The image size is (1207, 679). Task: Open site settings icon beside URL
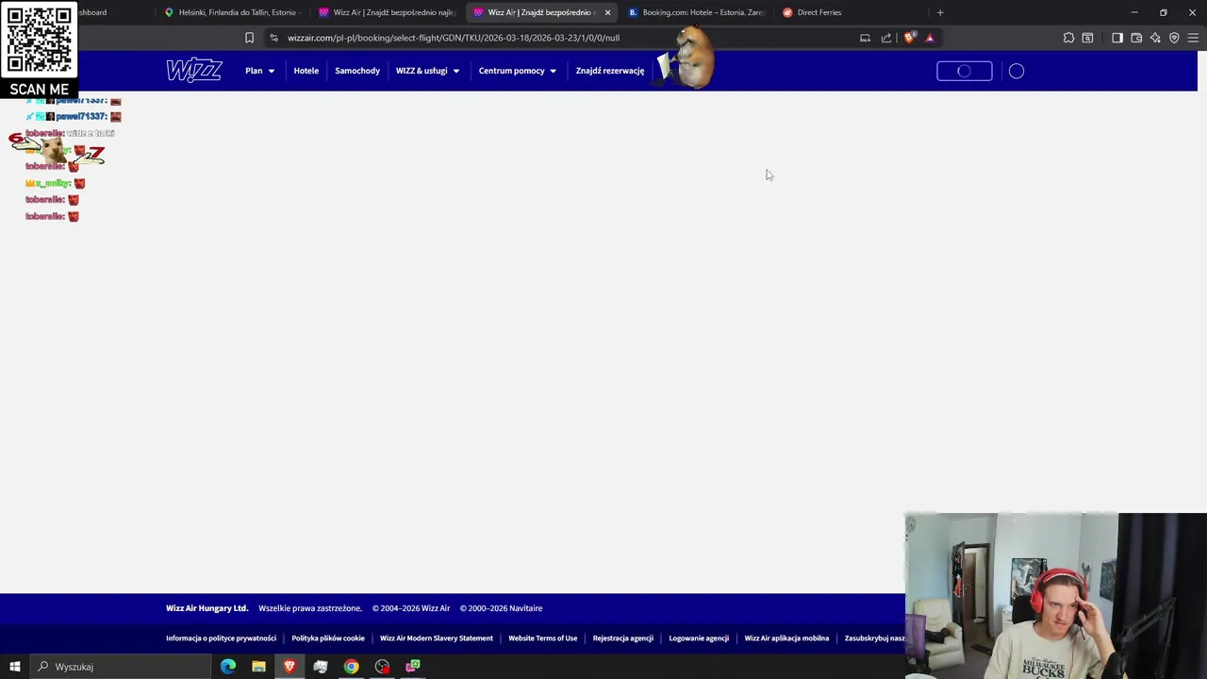(x=273, y=38)
